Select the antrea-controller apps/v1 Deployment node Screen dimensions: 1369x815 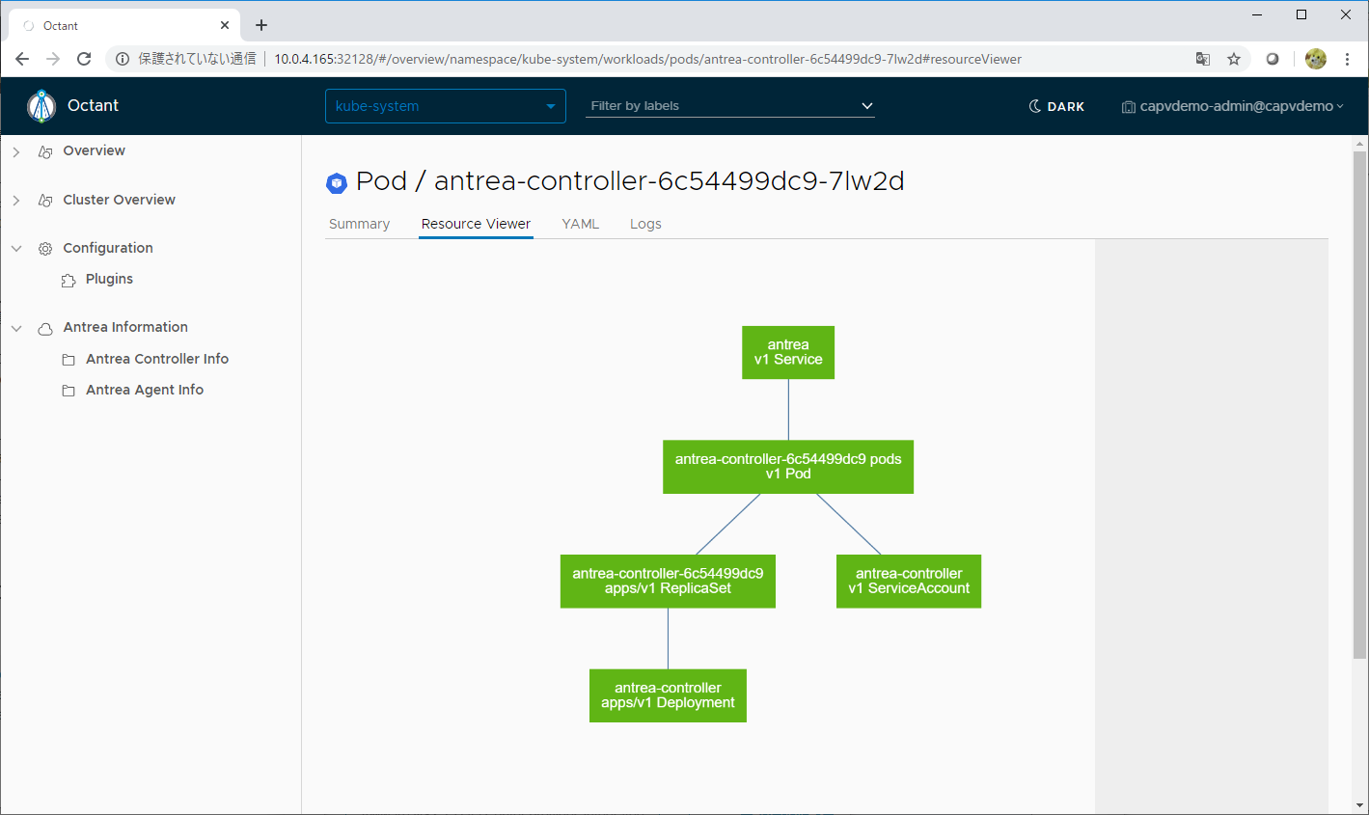click(x=668, y=695)
